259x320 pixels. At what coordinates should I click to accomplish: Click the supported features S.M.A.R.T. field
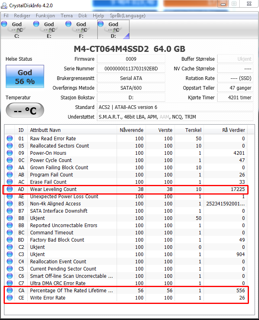coord(175,117)
